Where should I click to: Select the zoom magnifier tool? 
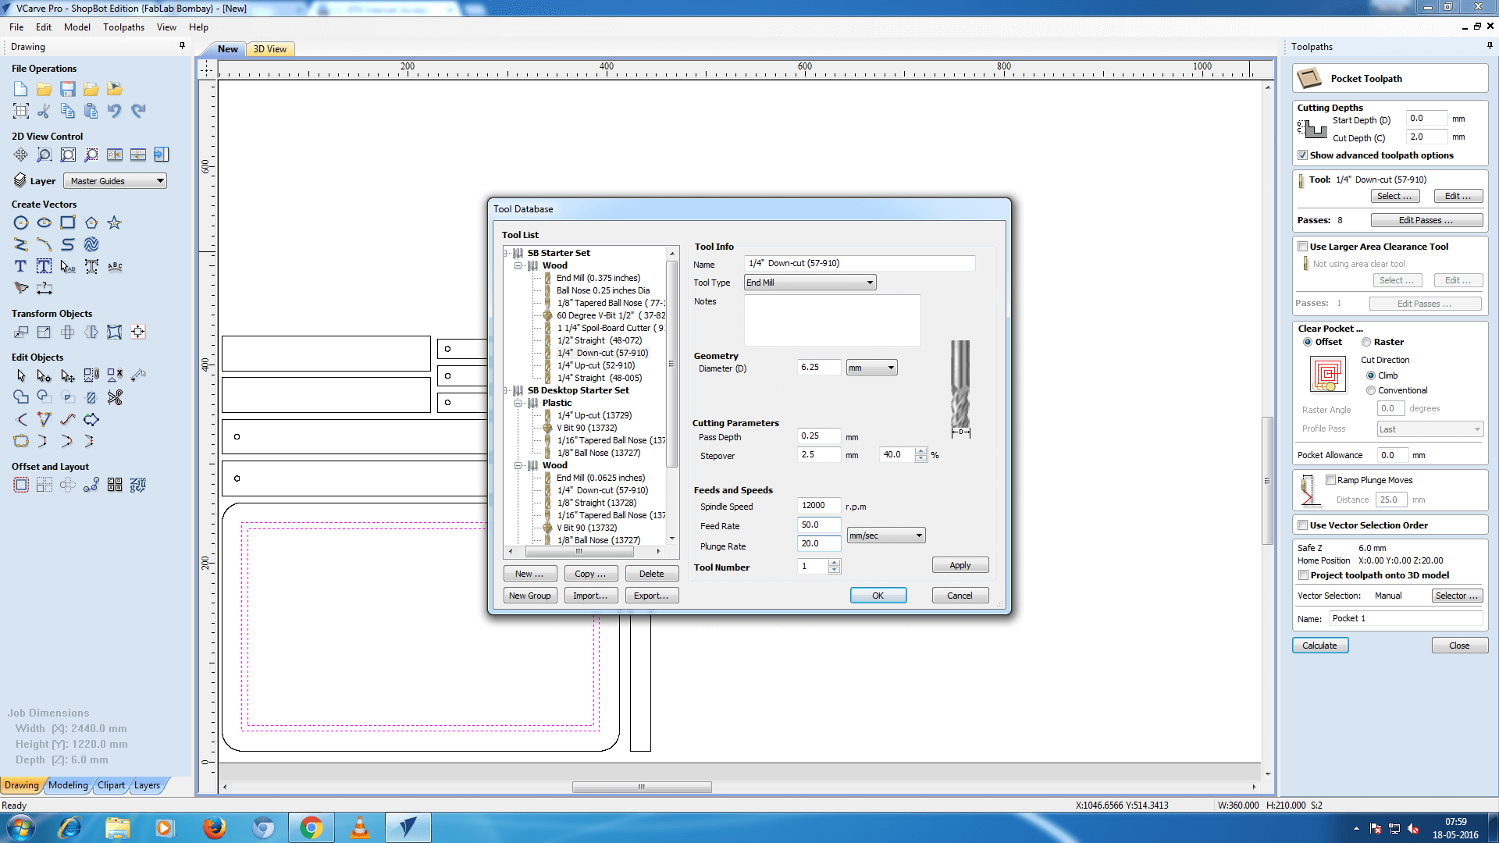pos(45,155)
